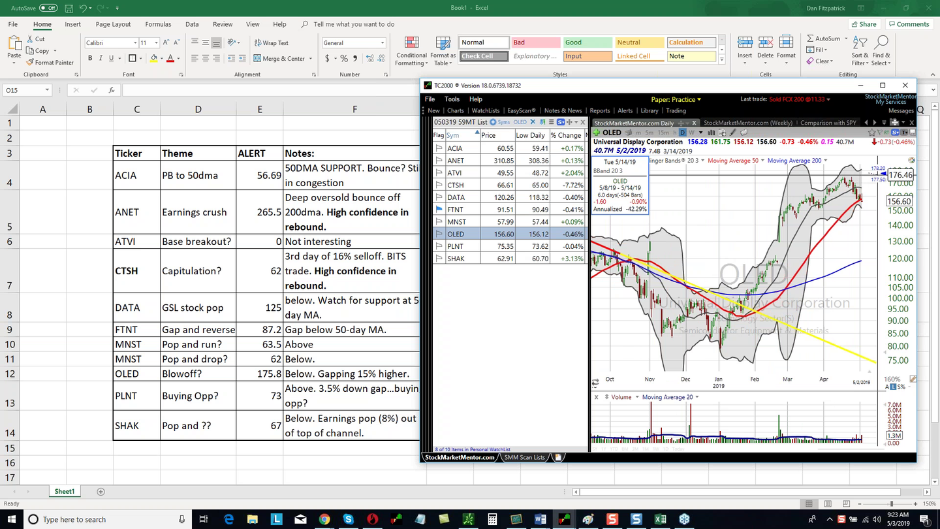This screenshot has height=529, width=940.
Task: Click the percent style icon in Number group
Action: point(344,59)
